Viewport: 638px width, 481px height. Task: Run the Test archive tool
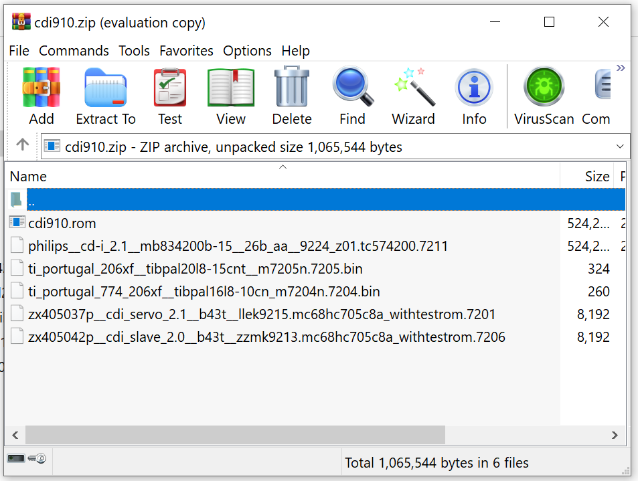coord(169,88)
